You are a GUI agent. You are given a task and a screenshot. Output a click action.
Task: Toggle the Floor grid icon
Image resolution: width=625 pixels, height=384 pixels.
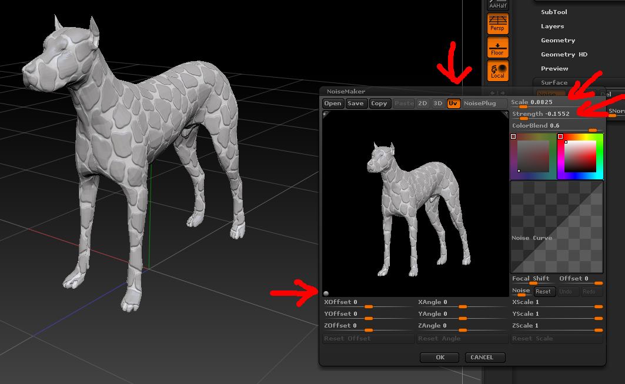[497, 47]
